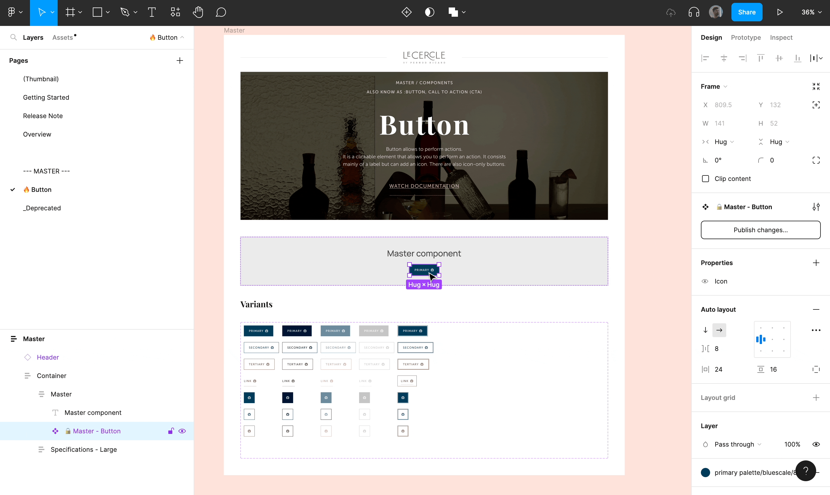This screenshot has height=495, width=830.
Task: Click the primary palette bluescale color swatch
Action: (705, 472)
